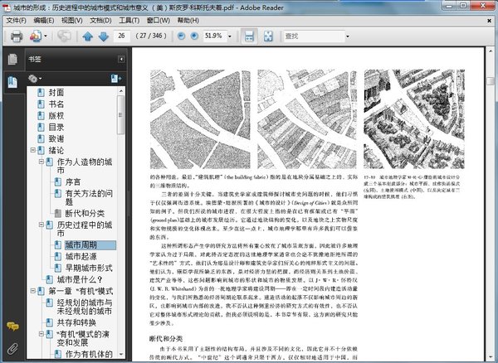Open the create PDF dropdown arrow
The width and height of the screenshot is (498, 363).
(46, 36)
